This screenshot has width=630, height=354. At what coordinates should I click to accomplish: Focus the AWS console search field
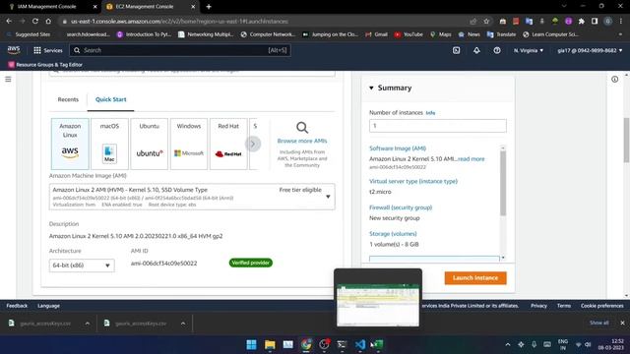pyautogui.click(x=180, y=50)
